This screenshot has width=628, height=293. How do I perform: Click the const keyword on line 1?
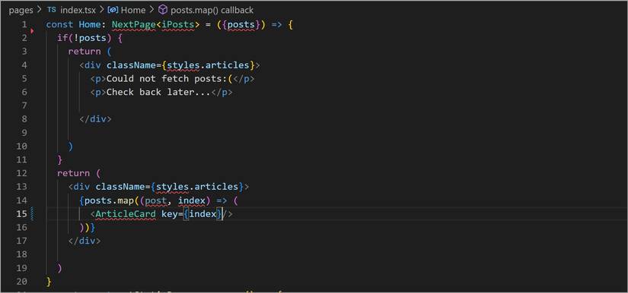pos(59,25)
